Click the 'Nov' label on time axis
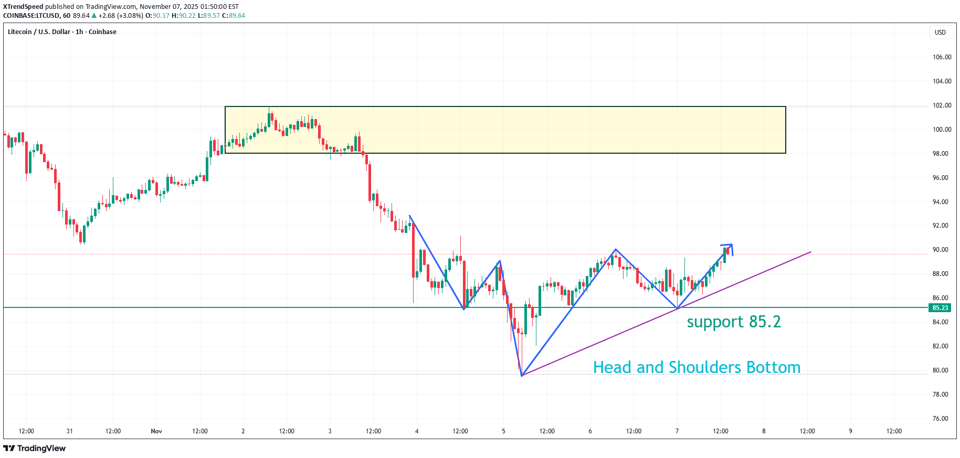 point(156,431)
